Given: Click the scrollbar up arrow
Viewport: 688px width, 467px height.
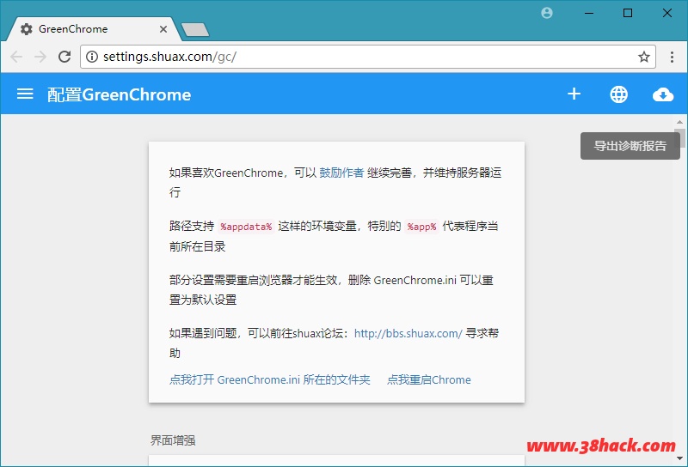Looking at the screenshot, I should point(679,122).
